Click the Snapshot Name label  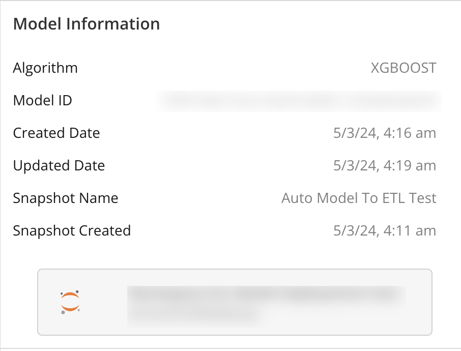(66, 198)
